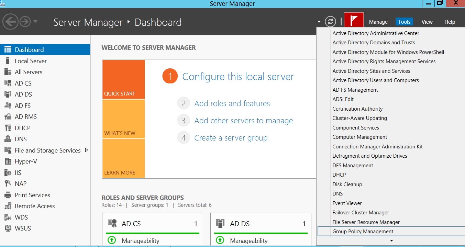This screenshot has width=465, height=247.
Task: Select Group Policy Management from Tools
Action: click(363, 232)
